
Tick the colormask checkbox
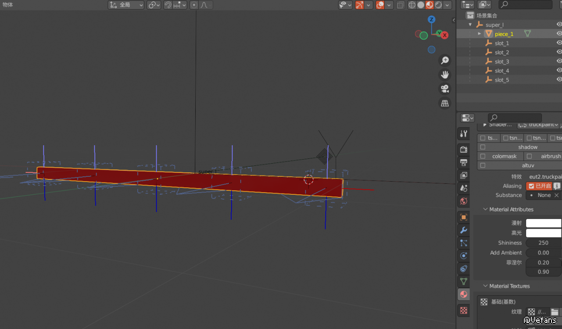(x=483, y=156)
